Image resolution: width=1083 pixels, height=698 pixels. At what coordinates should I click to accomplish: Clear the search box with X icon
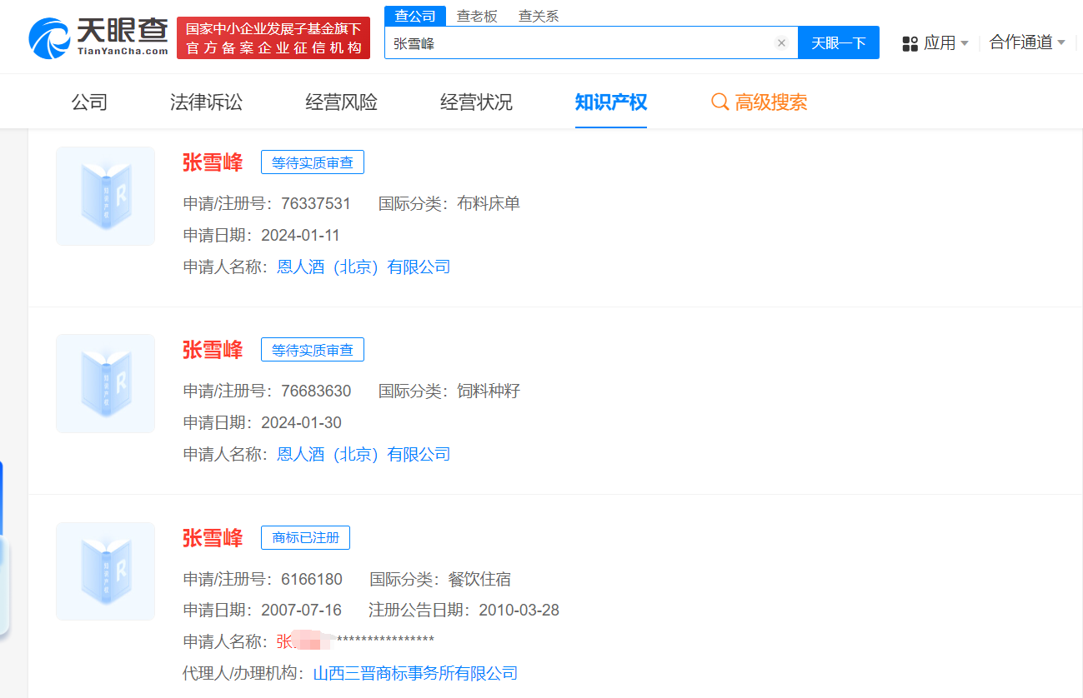(x=781, y=43)
